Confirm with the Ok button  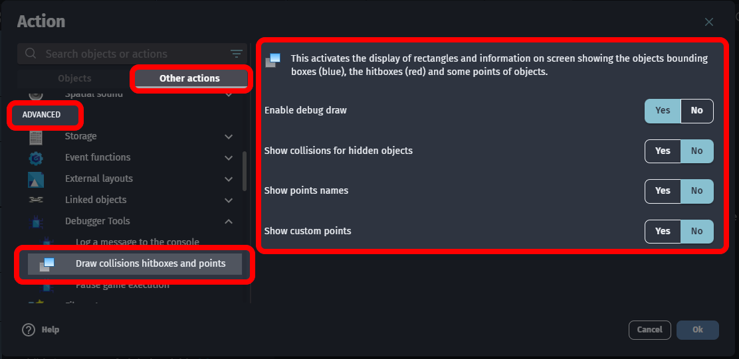[x=698, y=330]
